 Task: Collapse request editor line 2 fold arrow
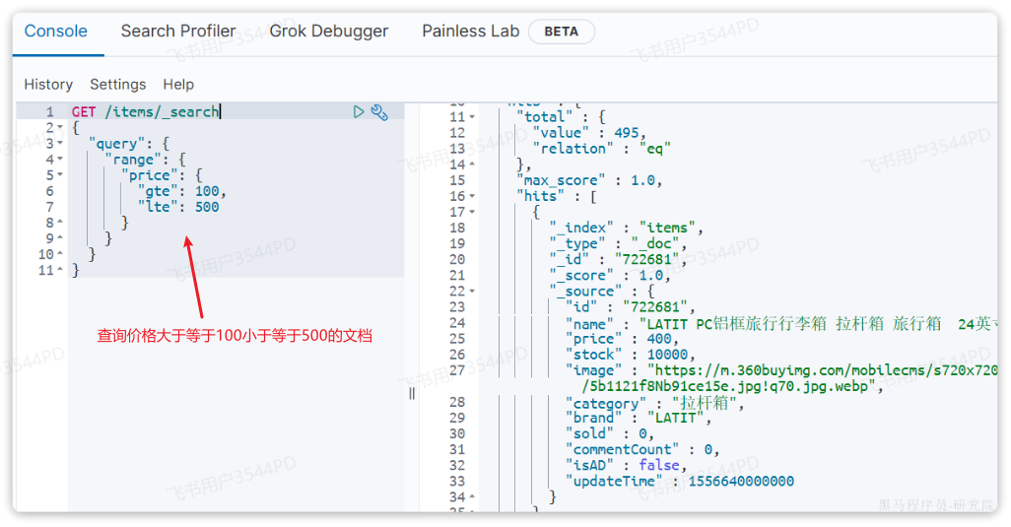(60, 127)
